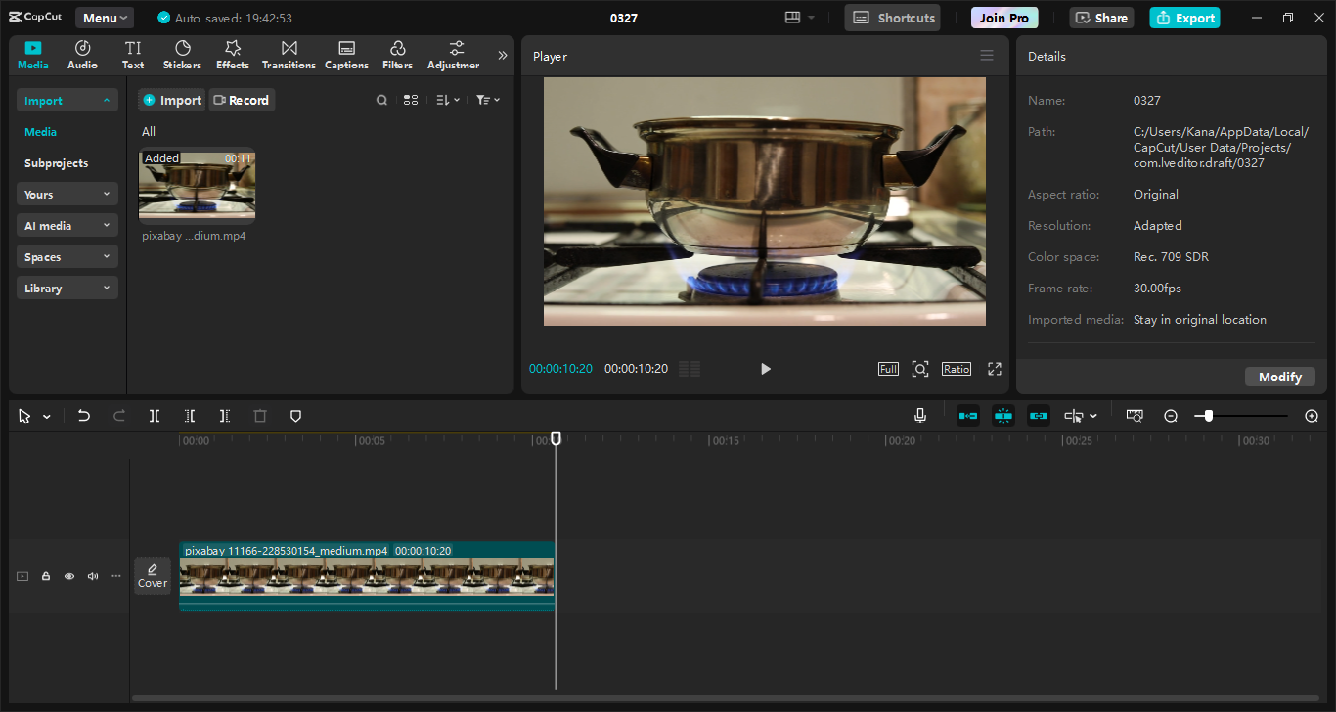This screenshot has width=1336, height=712.
Task: Mute the video track audio
Action: point(93,576)
